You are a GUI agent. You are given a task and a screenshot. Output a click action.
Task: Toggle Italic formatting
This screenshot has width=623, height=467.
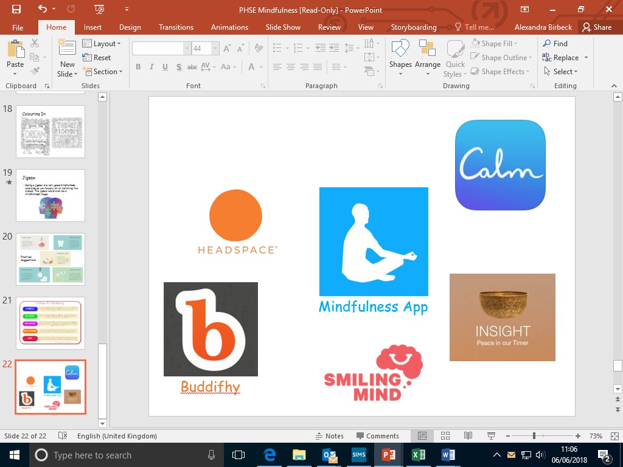tap(151, 67)
